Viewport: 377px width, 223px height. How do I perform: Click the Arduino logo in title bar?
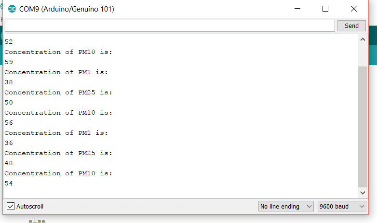click(x=12, y=9)
